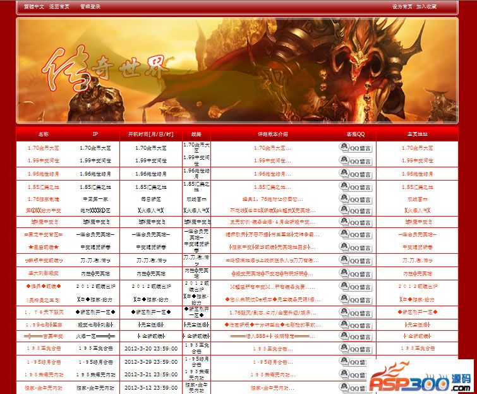This screenshot has width=477, height=394.
Task: Click QQ留言 button in 1.70金币大区 row
Action: click(x=355, y=148)
